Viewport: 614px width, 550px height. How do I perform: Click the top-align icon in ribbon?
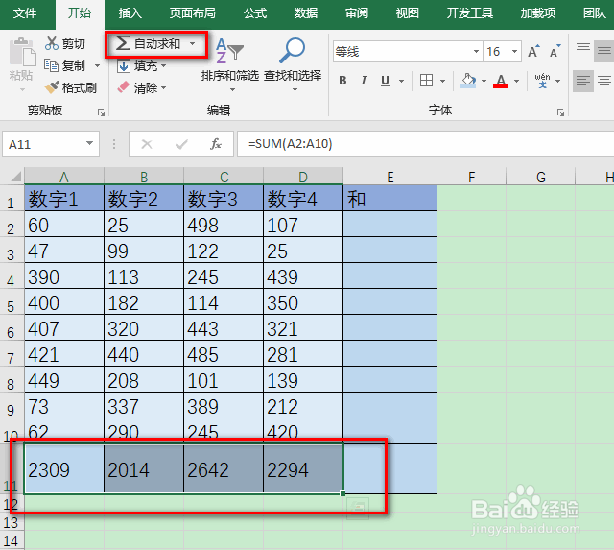(x=583, y=47)
